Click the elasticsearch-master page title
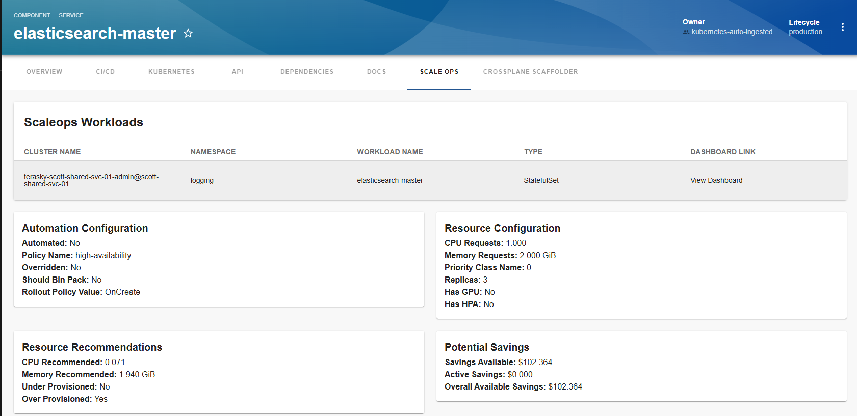 tap(95, 33)
